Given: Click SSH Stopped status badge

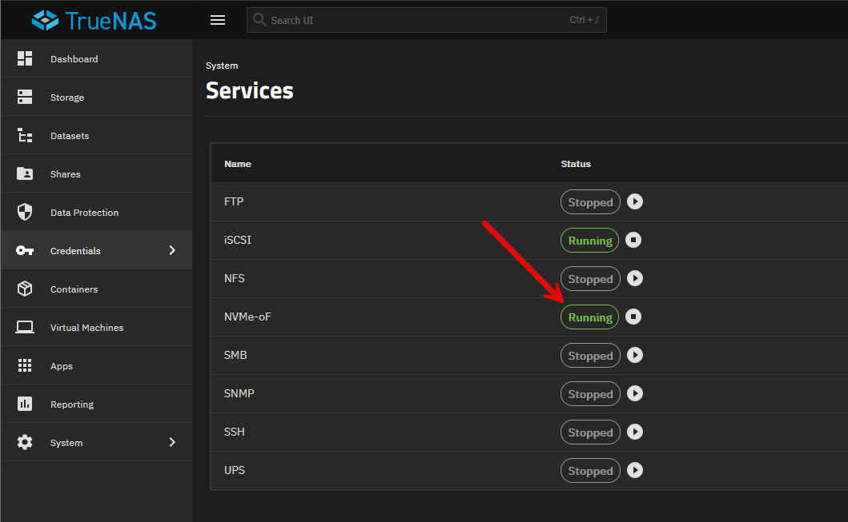Looking at the screenshot, I should point(590,432).
